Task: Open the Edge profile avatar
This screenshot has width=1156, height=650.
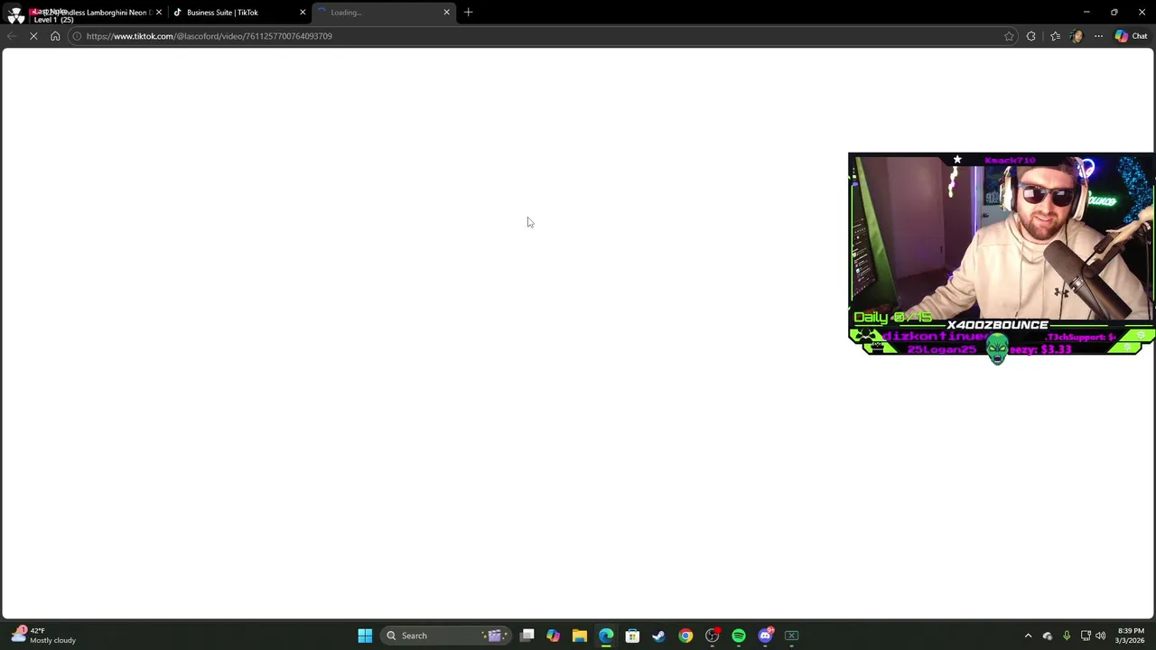Action: click(1076, 36)
